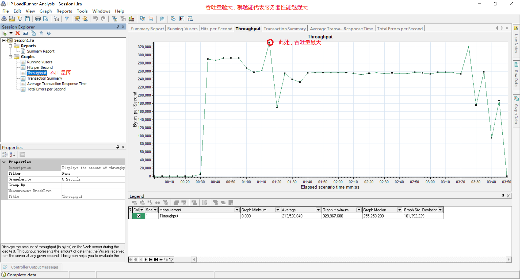Click the orange arrows merge graphs icon
520x279 pixels.
coord(151,19)
